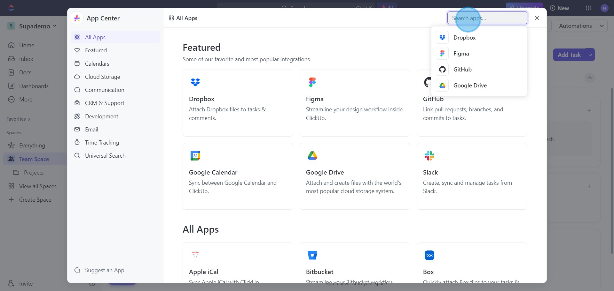Expand the Automations dropdown arrow
Viewport: 614px width, 291px height.
click(602, 26)
